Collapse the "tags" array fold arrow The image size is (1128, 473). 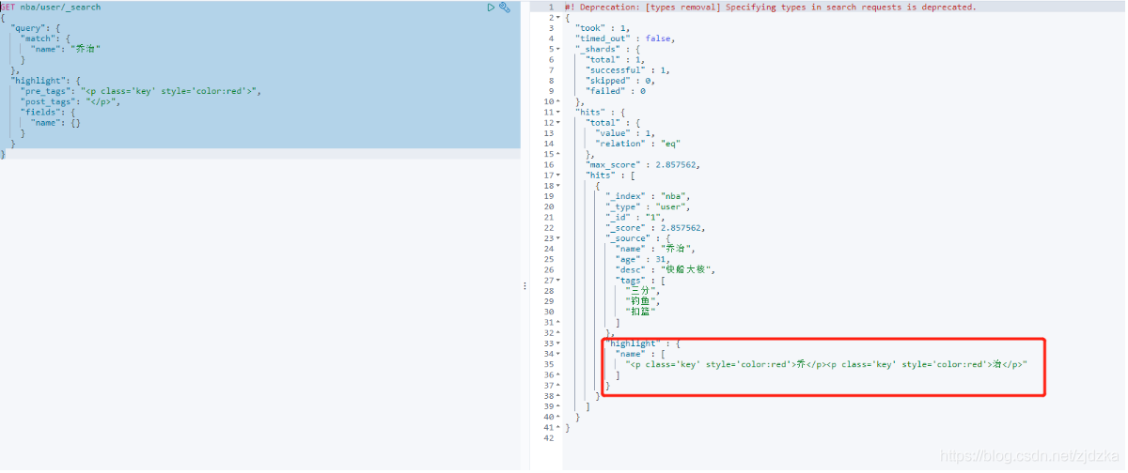tap(558, 281)
